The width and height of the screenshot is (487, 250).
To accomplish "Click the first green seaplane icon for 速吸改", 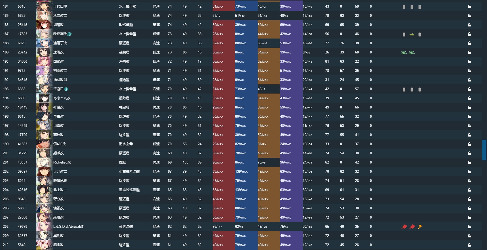I will [404, 52].
